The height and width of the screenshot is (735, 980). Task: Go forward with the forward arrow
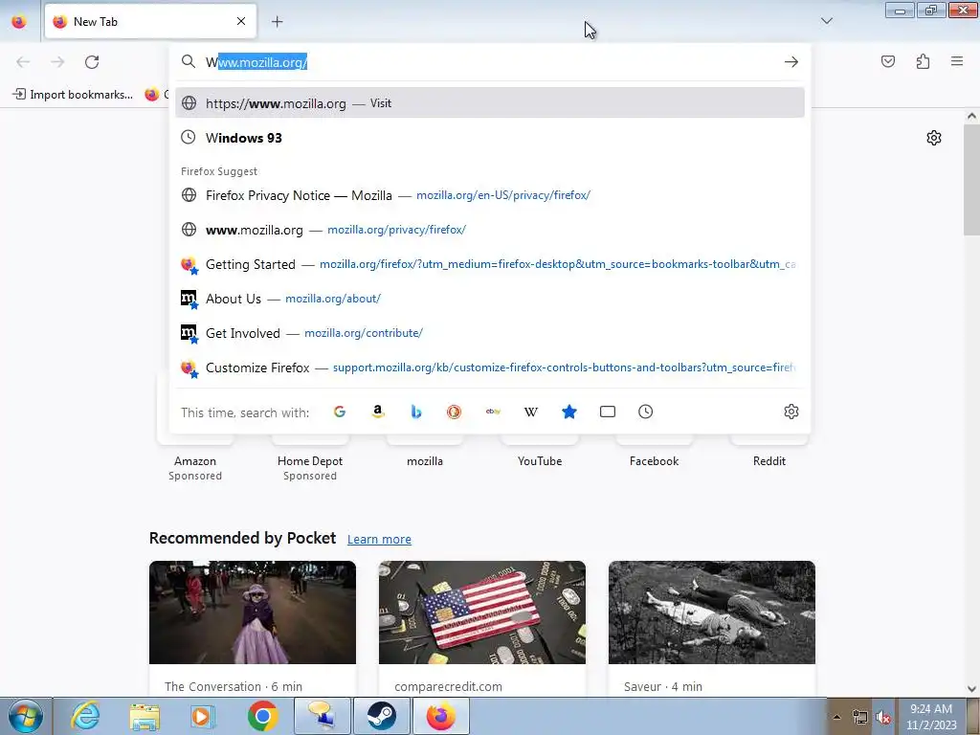57,61
